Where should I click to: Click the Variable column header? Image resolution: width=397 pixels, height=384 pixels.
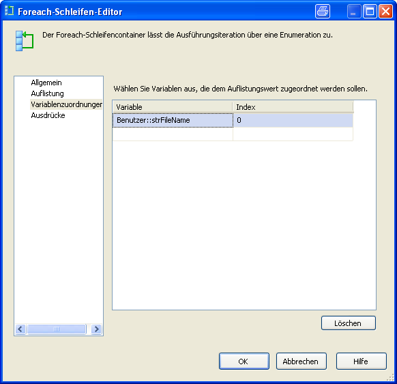[173, 107]
